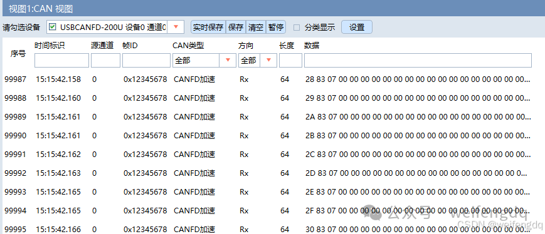Click length 64 in row 99993
This screenshot has width=545, height=234.
285,191
